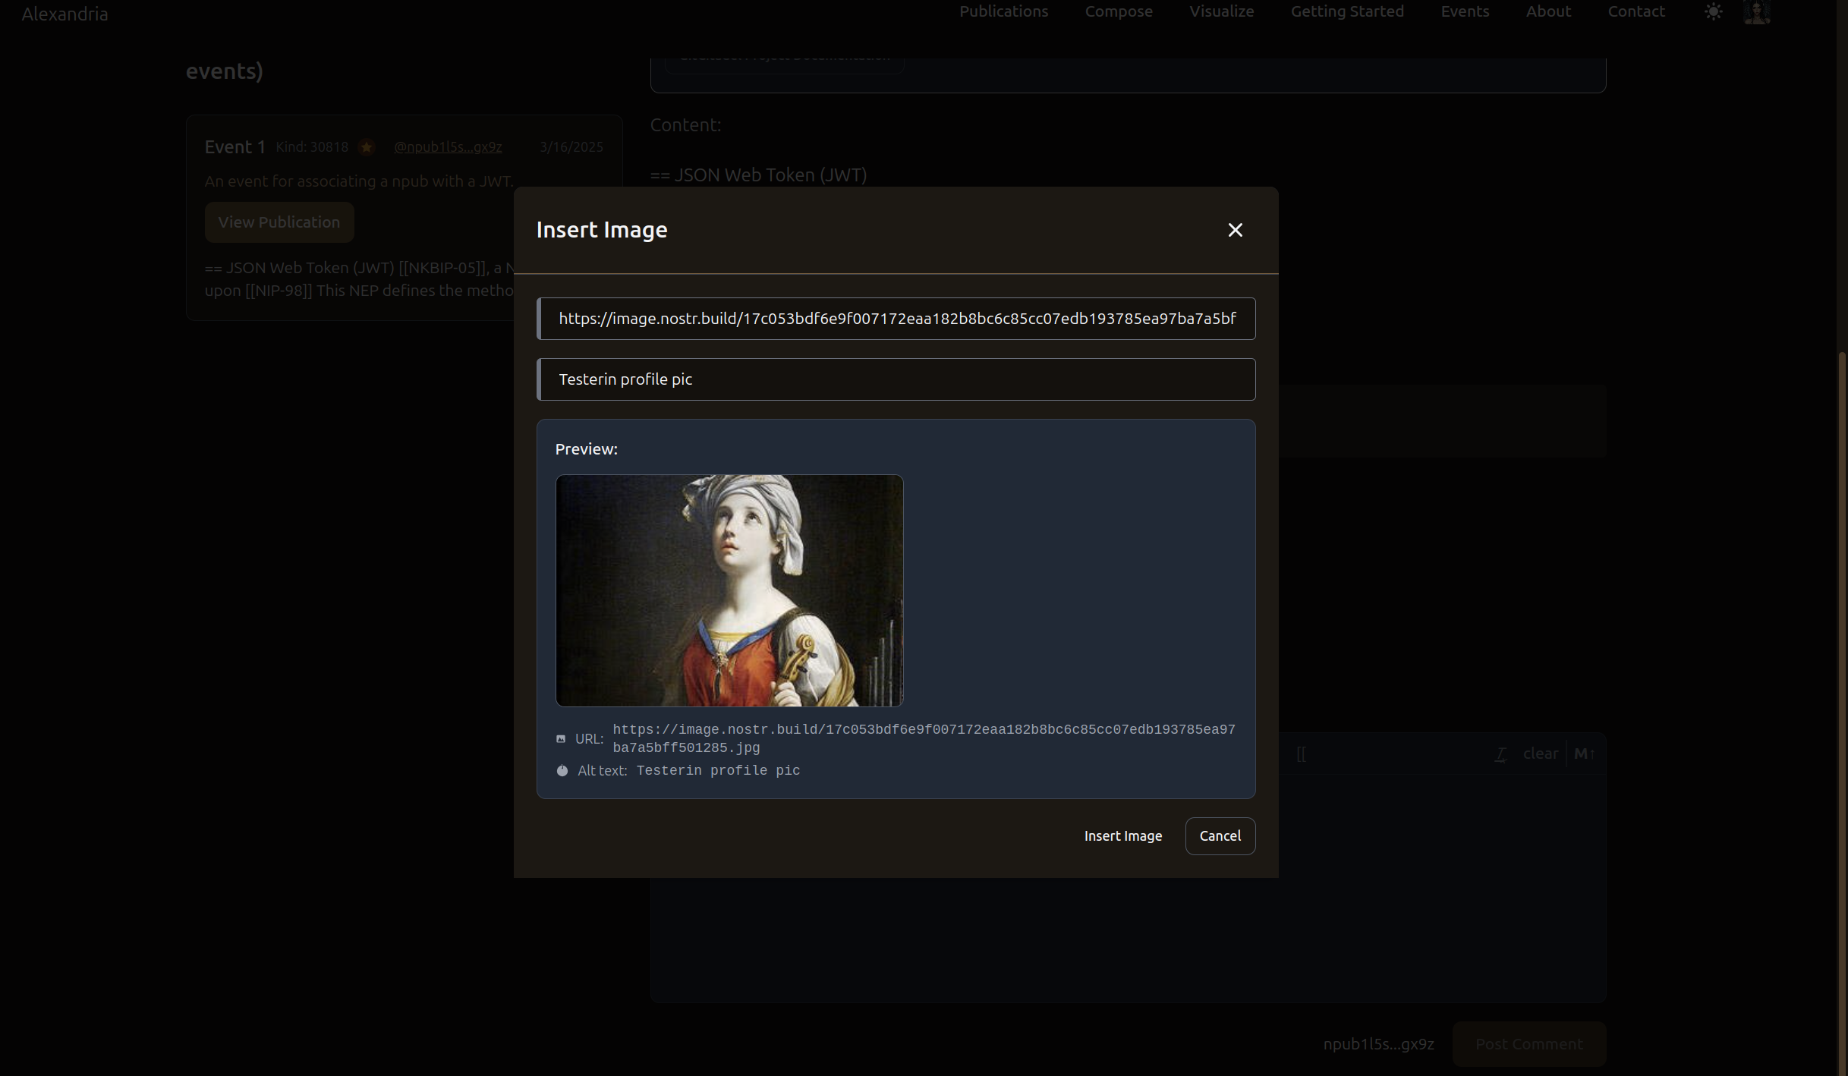Close the Insert Image dialog

tap(1235, 230)
